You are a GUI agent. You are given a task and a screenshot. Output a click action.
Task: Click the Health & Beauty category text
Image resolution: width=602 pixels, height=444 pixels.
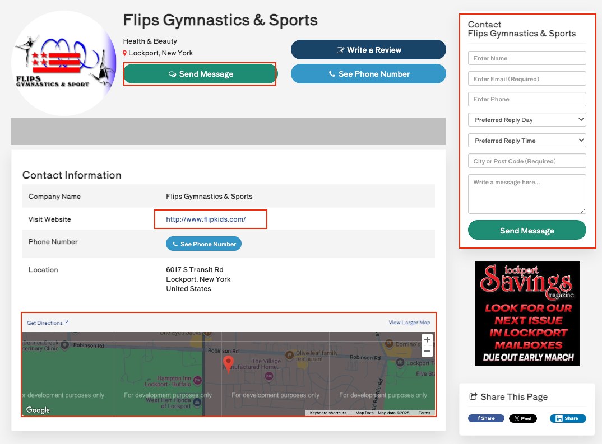coord(150,41)
